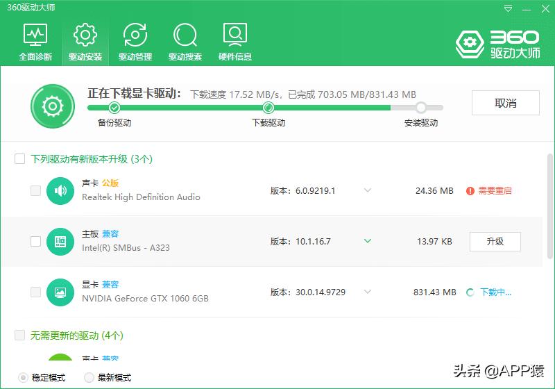
Task: Click the 公版 tag on sound card
Action: (x=110, y=183)
